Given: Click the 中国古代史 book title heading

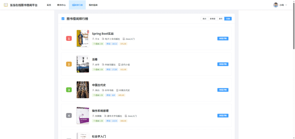Looking at the screenshot, I should [99, 85].
